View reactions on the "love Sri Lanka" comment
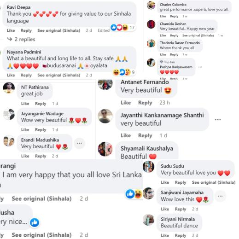This screenshot has width=239, height=239. [134, 194]
